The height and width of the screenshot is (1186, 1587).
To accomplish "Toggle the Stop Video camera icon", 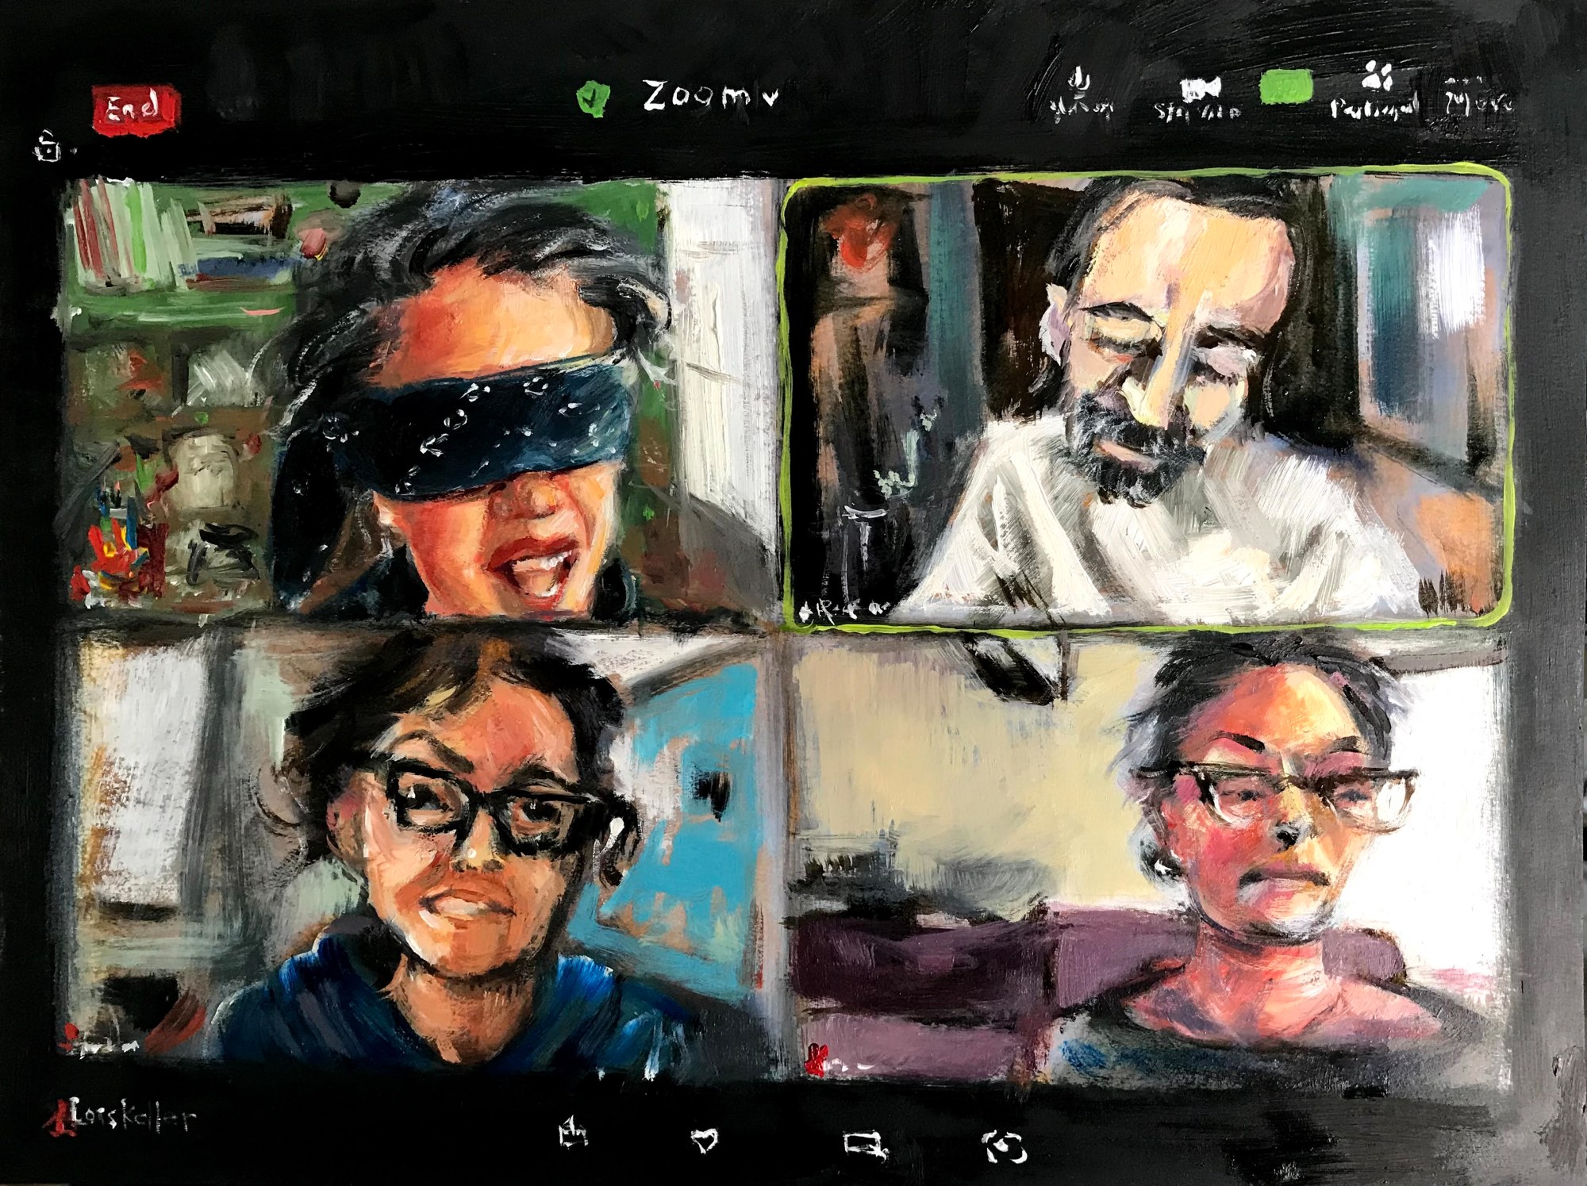I will (x=1200, y=89).
